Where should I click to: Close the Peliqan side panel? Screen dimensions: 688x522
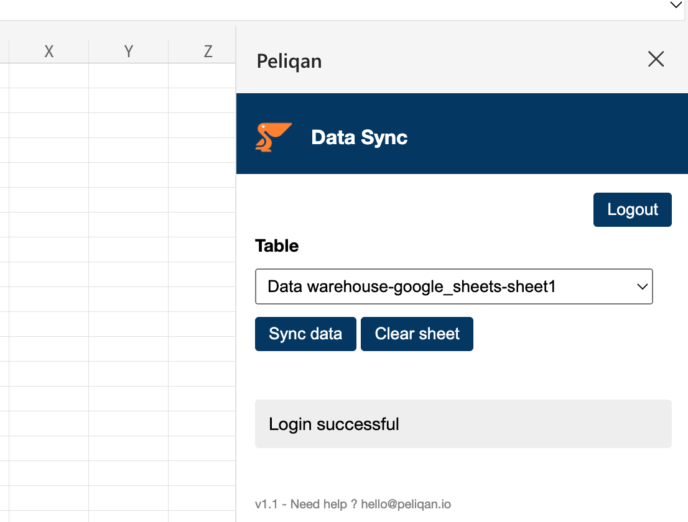tap(656, 59)
